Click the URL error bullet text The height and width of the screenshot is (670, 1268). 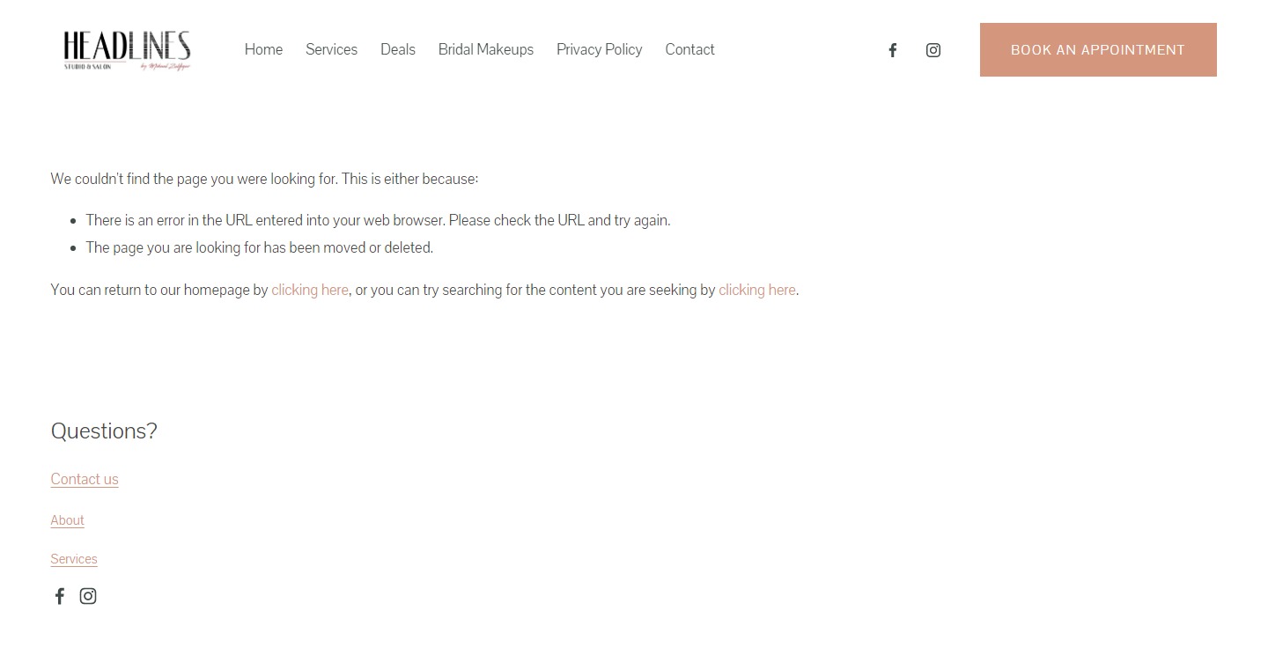click(378, 220)
